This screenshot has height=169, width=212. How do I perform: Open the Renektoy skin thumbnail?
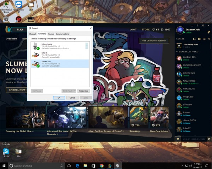(139, 117)
